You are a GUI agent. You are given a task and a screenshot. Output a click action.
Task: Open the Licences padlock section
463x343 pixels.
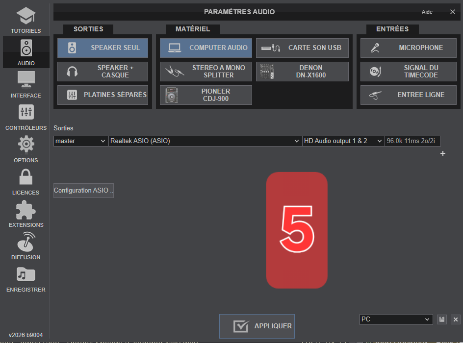click(x=26, y=182)
